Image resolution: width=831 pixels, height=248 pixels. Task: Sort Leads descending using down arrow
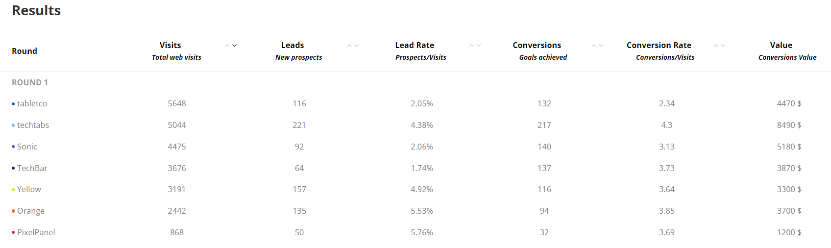coord(357,46)
